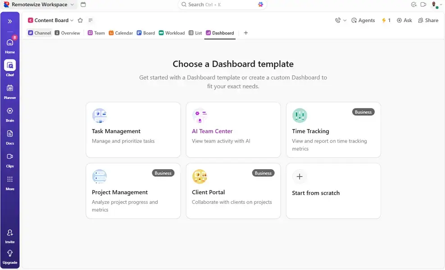Image resolution: width=445 pixels, height=270 pixels.
Task: Open the Docs section in sidebar
Action: 9,134
